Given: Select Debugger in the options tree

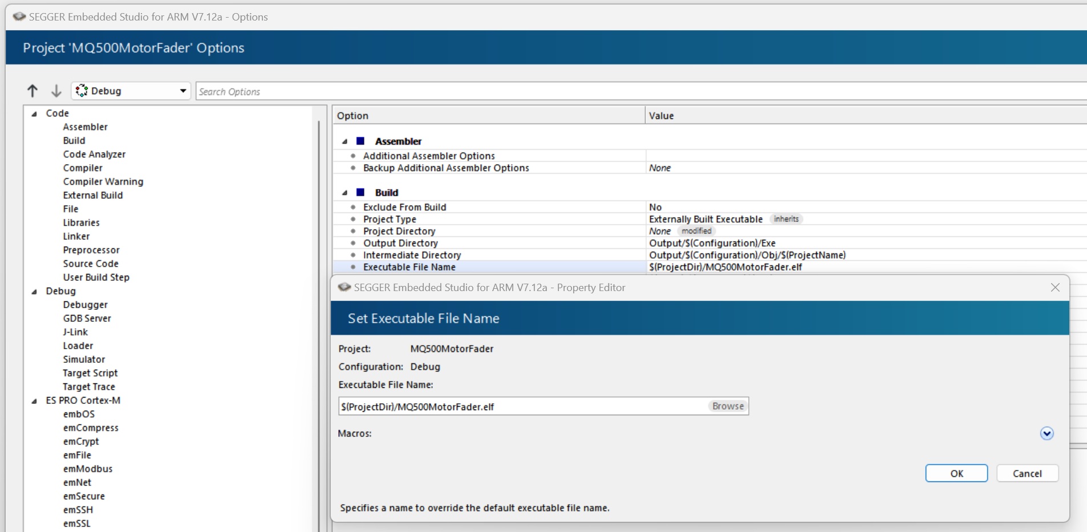Looking at the screenshot, I should (86, 305).
